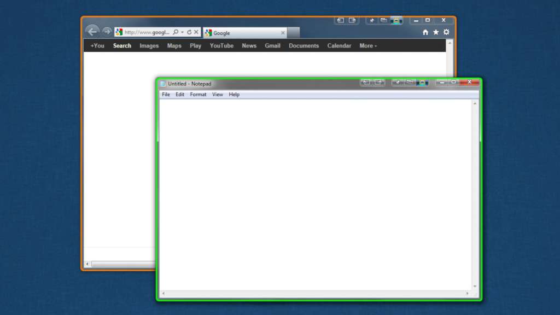Image resolution: width=560 pixels, height=315 pixels.
Task: Open a new browser tab
Action: (x=294, y=32)
